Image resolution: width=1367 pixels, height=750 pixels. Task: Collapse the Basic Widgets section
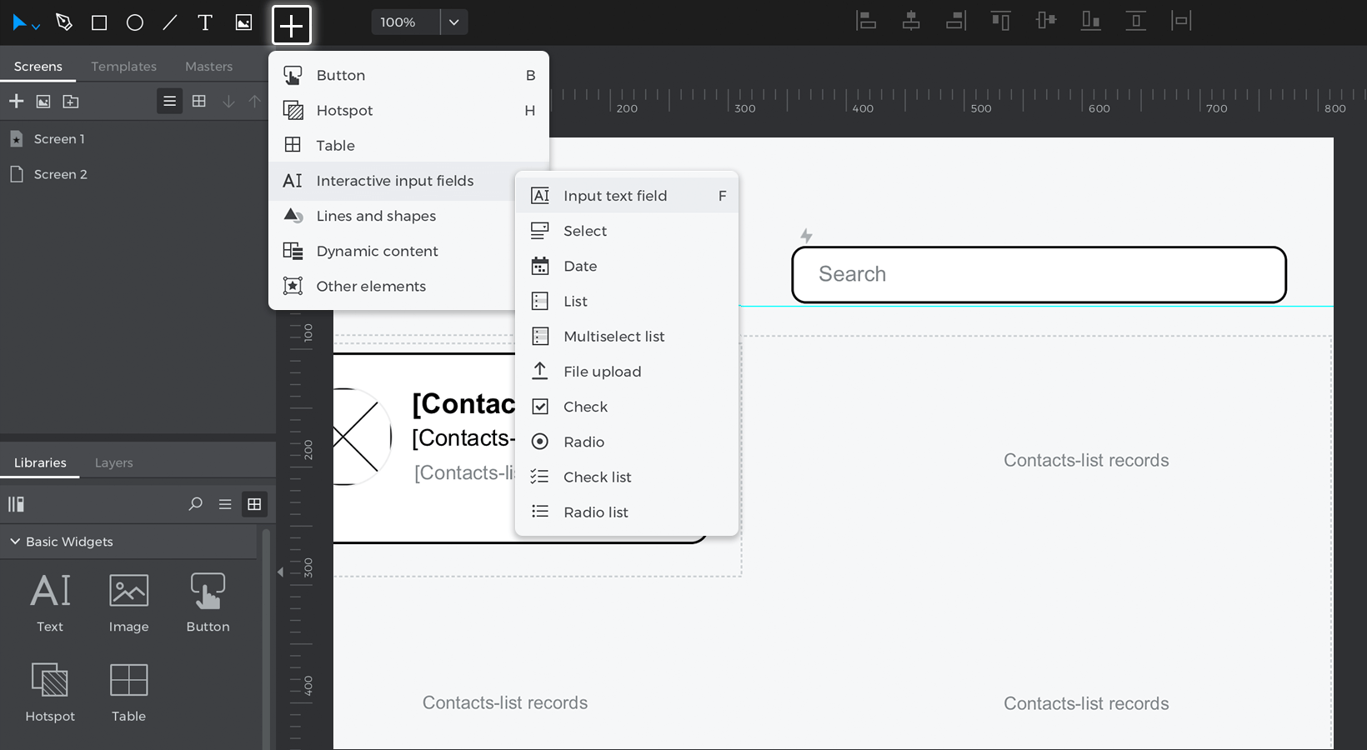click(15, 542)
